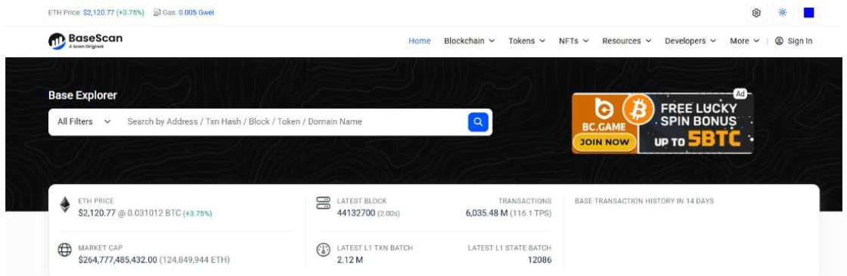Expand the Blockchain menu

tap(469, 41)
